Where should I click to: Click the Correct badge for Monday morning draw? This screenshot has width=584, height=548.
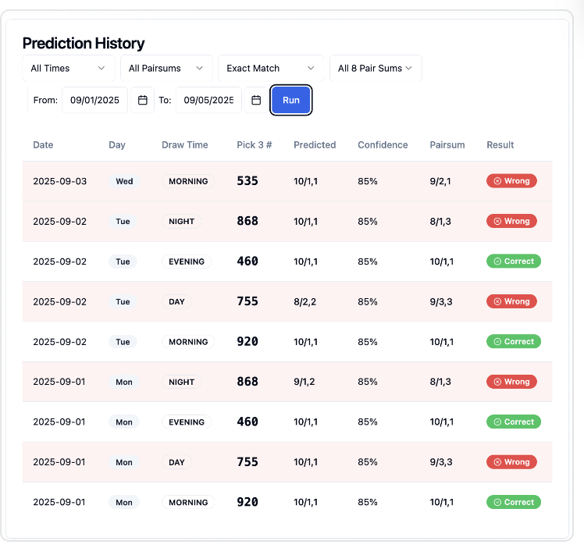click(513, 502)
